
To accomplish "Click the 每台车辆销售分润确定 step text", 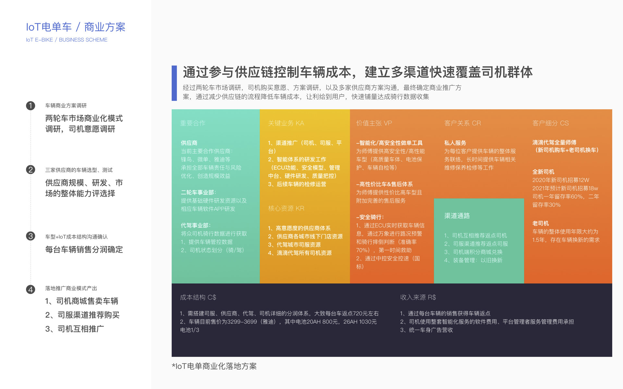I will [x=84, y=250].
